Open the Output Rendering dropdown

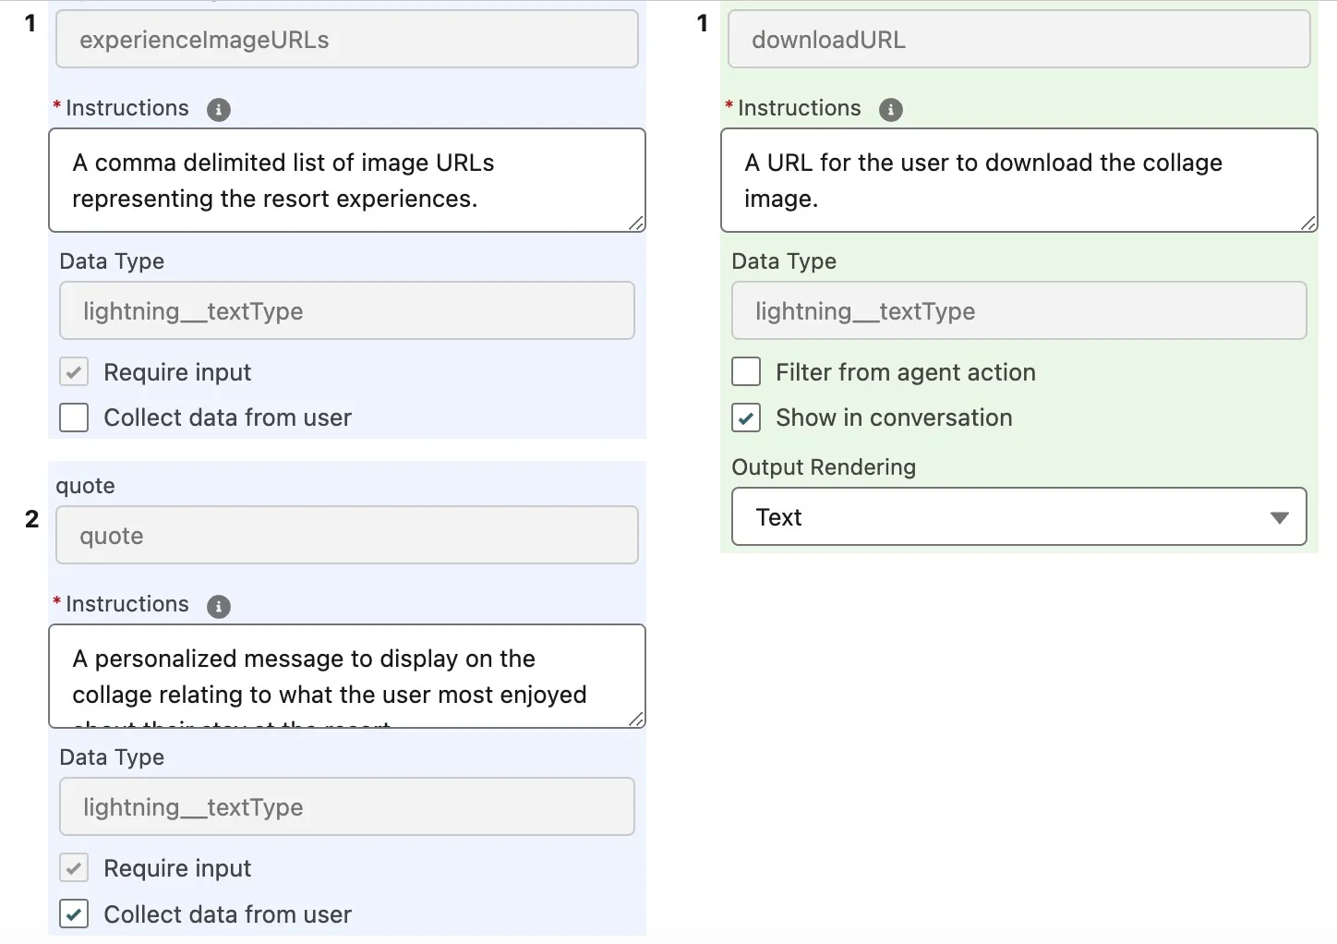[x=1018, y=517]
